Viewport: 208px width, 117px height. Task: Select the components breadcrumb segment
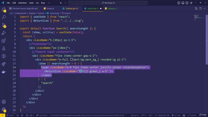[x=21, y=13]
